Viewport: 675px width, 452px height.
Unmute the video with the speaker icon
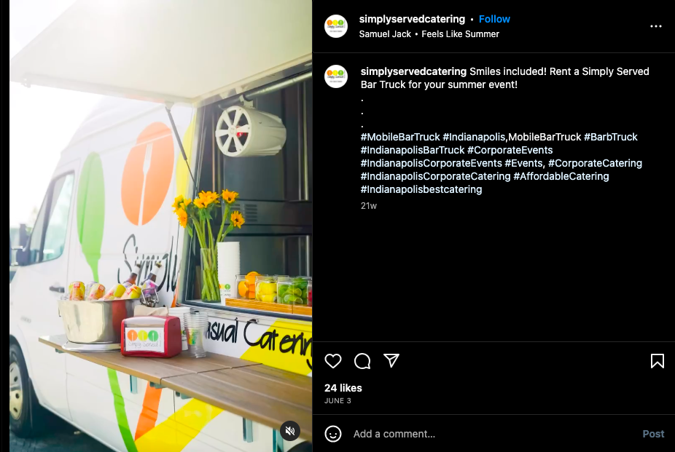coord(290,430)
